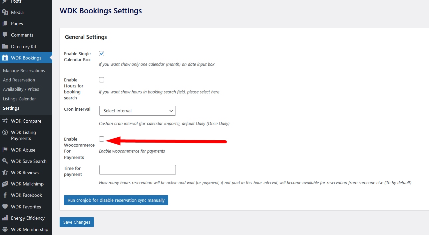
Task: Uncheck Enable Single Calendar Box
Action: tap(102, 54)
